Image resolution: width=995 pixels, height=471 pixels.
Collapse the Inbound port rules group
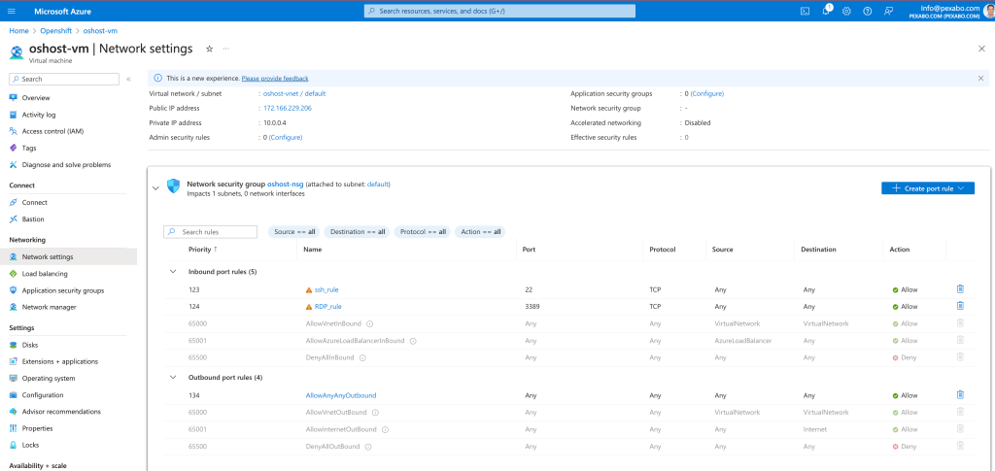[x=172, y=271]
